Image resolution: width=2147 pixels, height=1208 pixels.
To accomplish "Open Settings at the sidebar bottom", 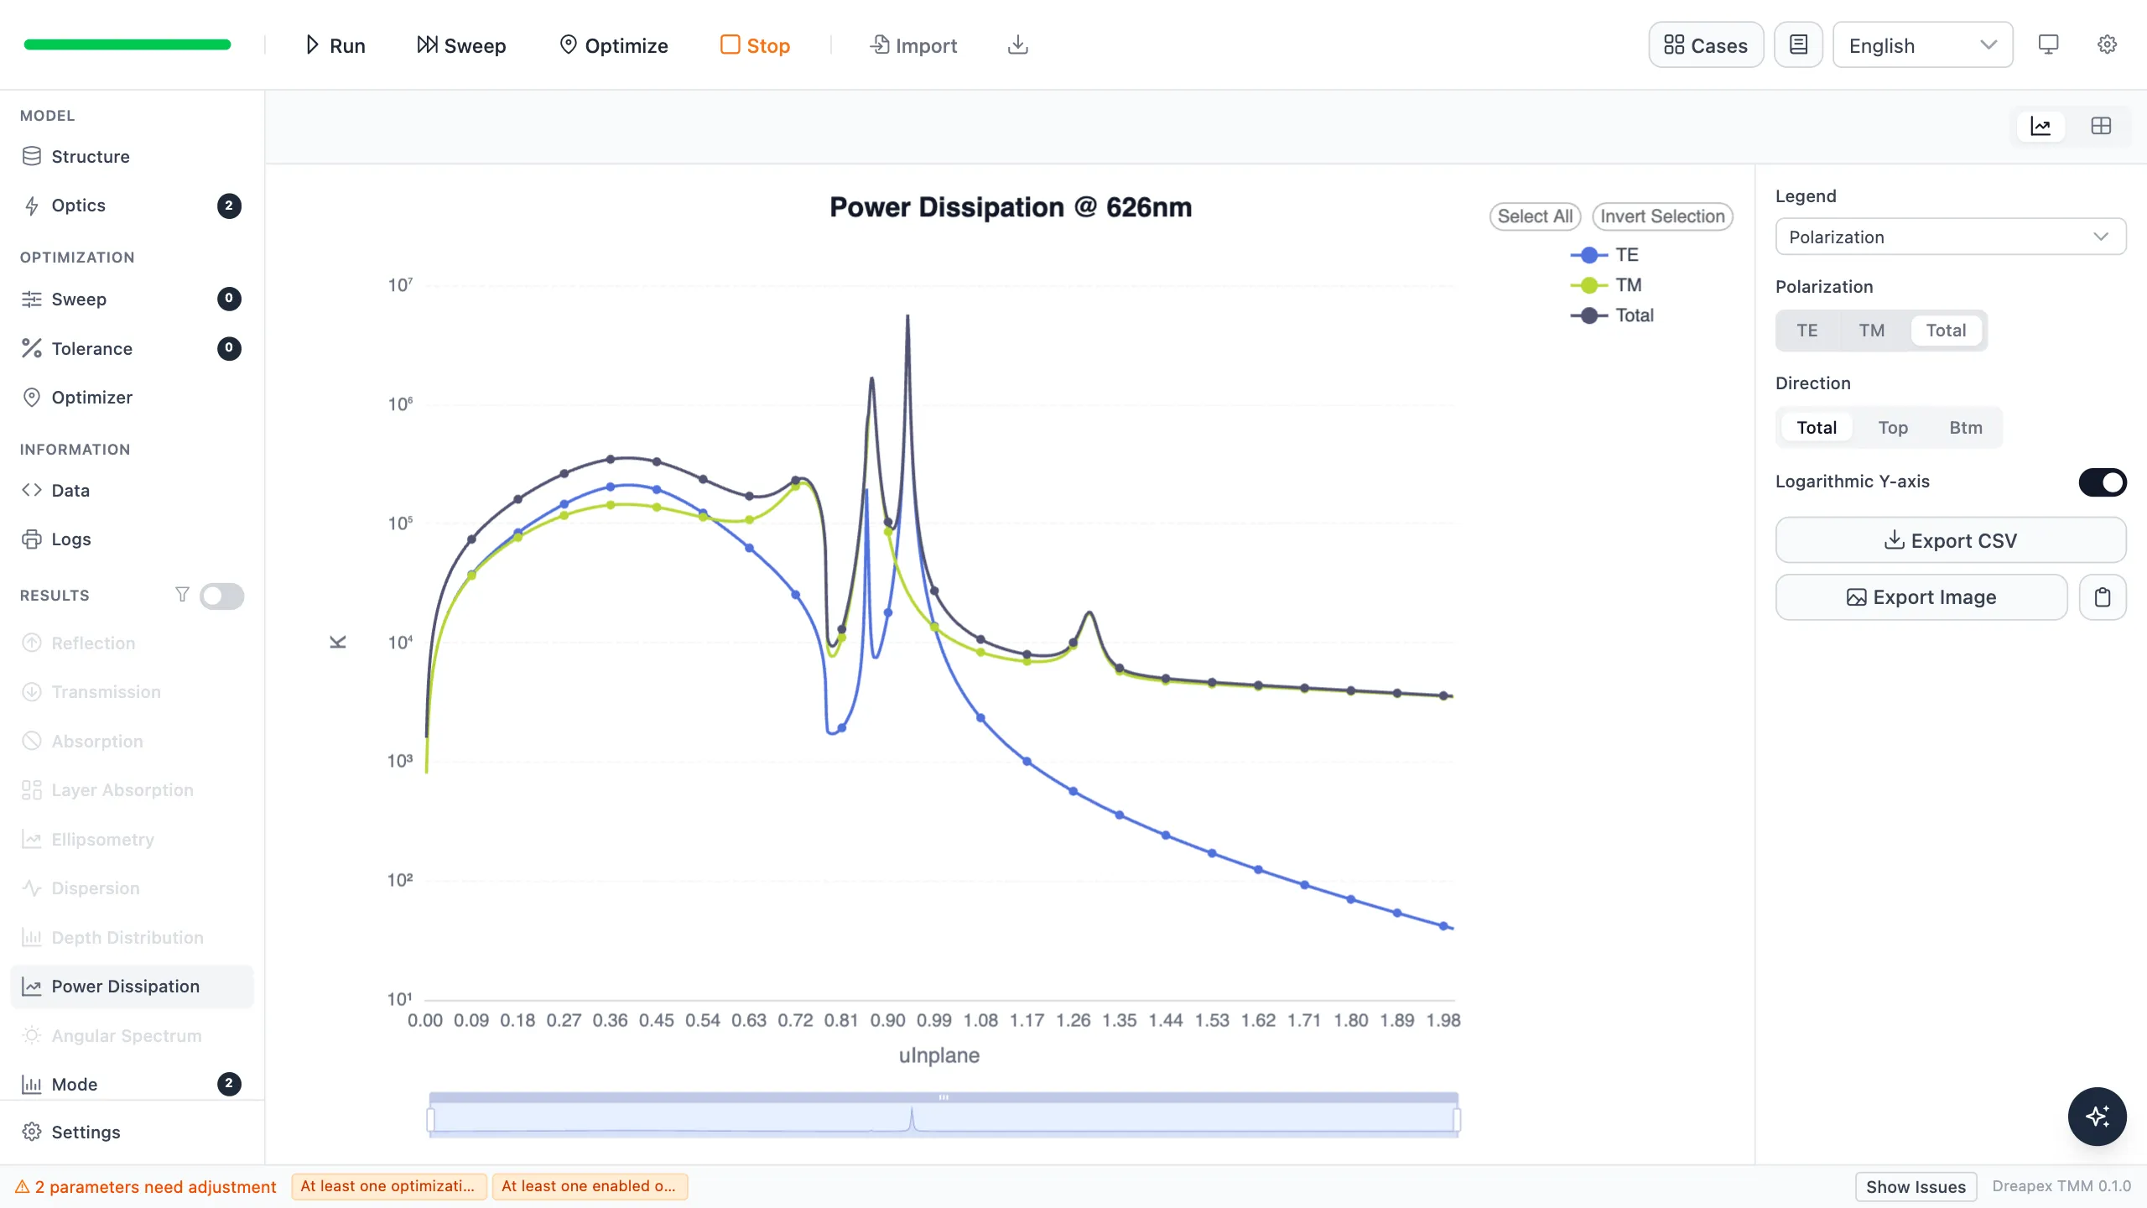I will coord(133,1132).
